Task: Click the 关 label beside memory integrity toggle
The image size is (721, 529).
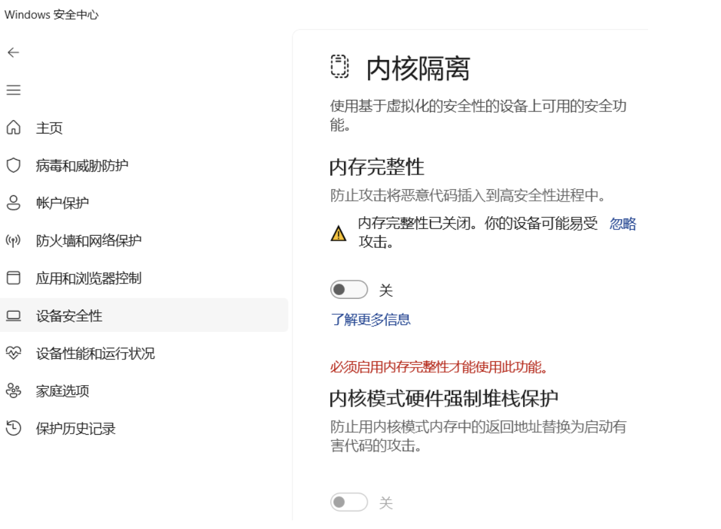Action: [386, 290]
